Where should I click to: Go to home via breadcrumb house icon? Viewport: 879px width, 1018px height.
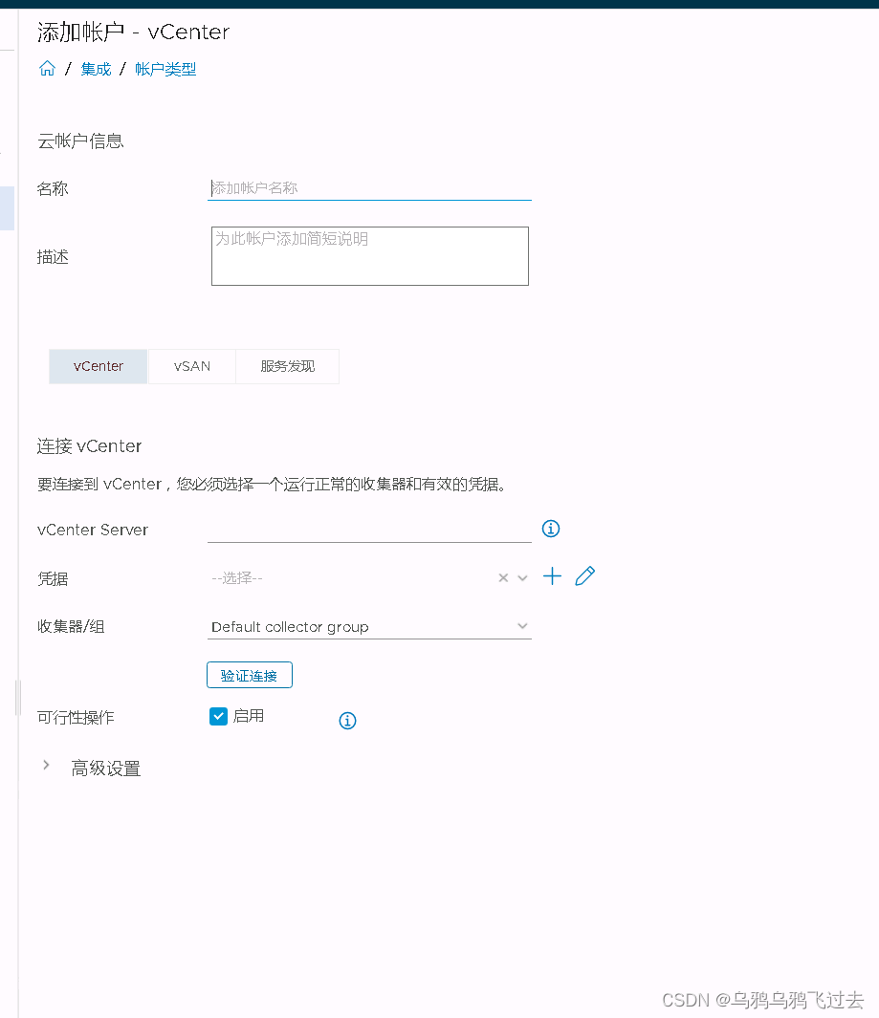click(x=47, y=68)
